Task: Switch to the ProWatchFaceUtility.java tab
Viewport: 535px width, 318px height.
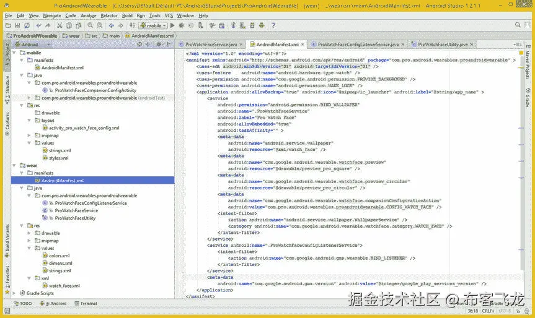Action: (442, 45)
